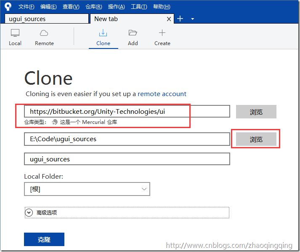Open a new tab with plus button
Image resolution: width=300 pixels, height=252 pixels.
[x=180, y=19]
